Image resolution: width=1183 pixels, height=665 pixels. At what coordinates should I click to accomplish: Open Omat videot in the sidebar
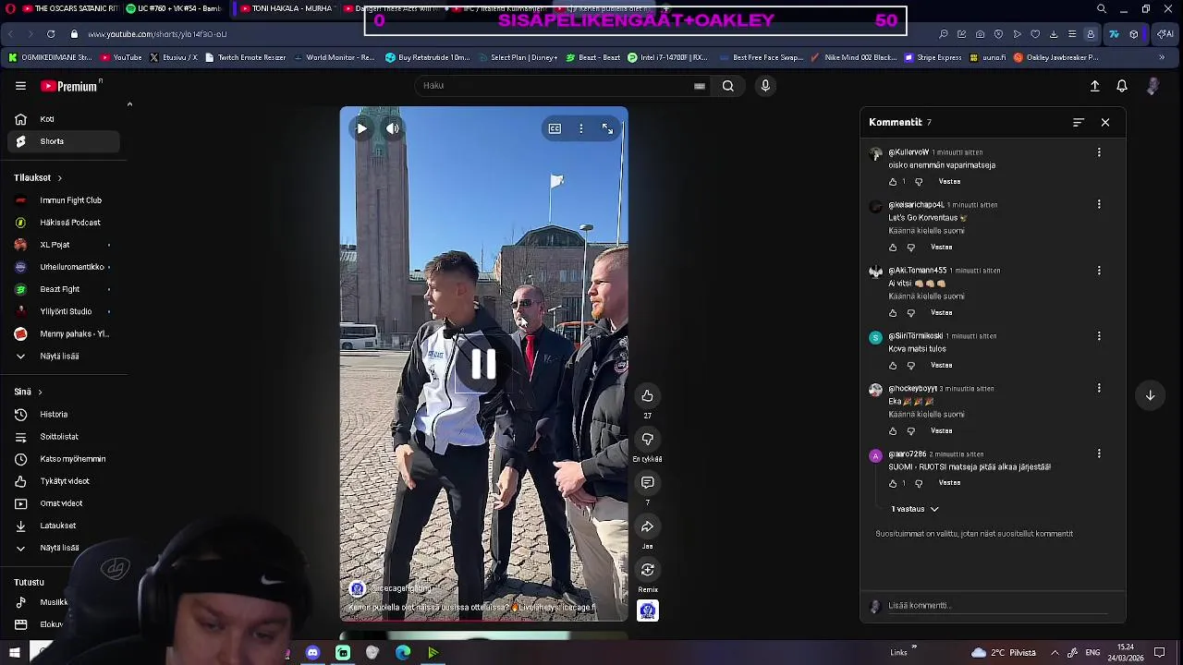[x=63, y=503]
